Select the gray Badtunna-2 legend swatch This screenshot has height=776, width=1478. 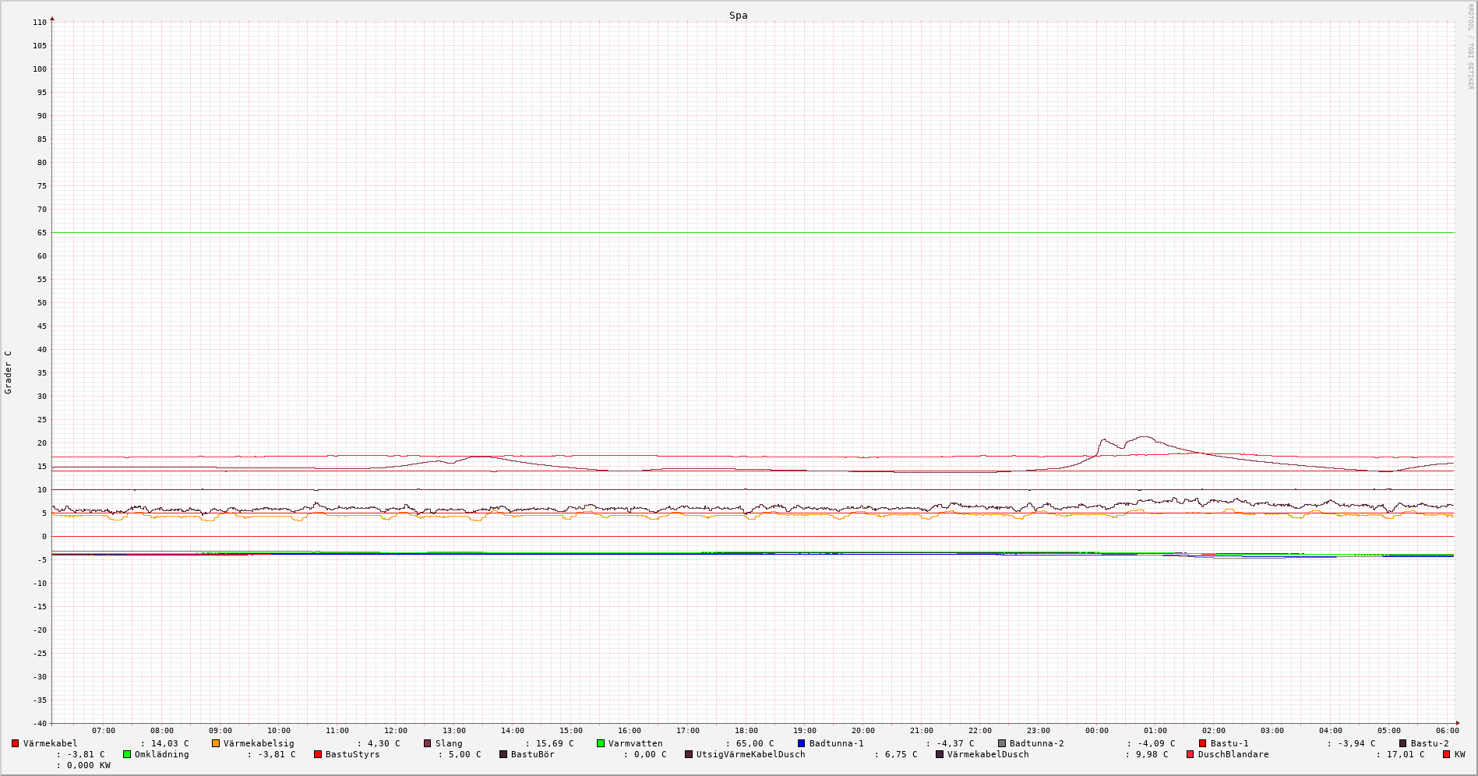click(1002, 743)
